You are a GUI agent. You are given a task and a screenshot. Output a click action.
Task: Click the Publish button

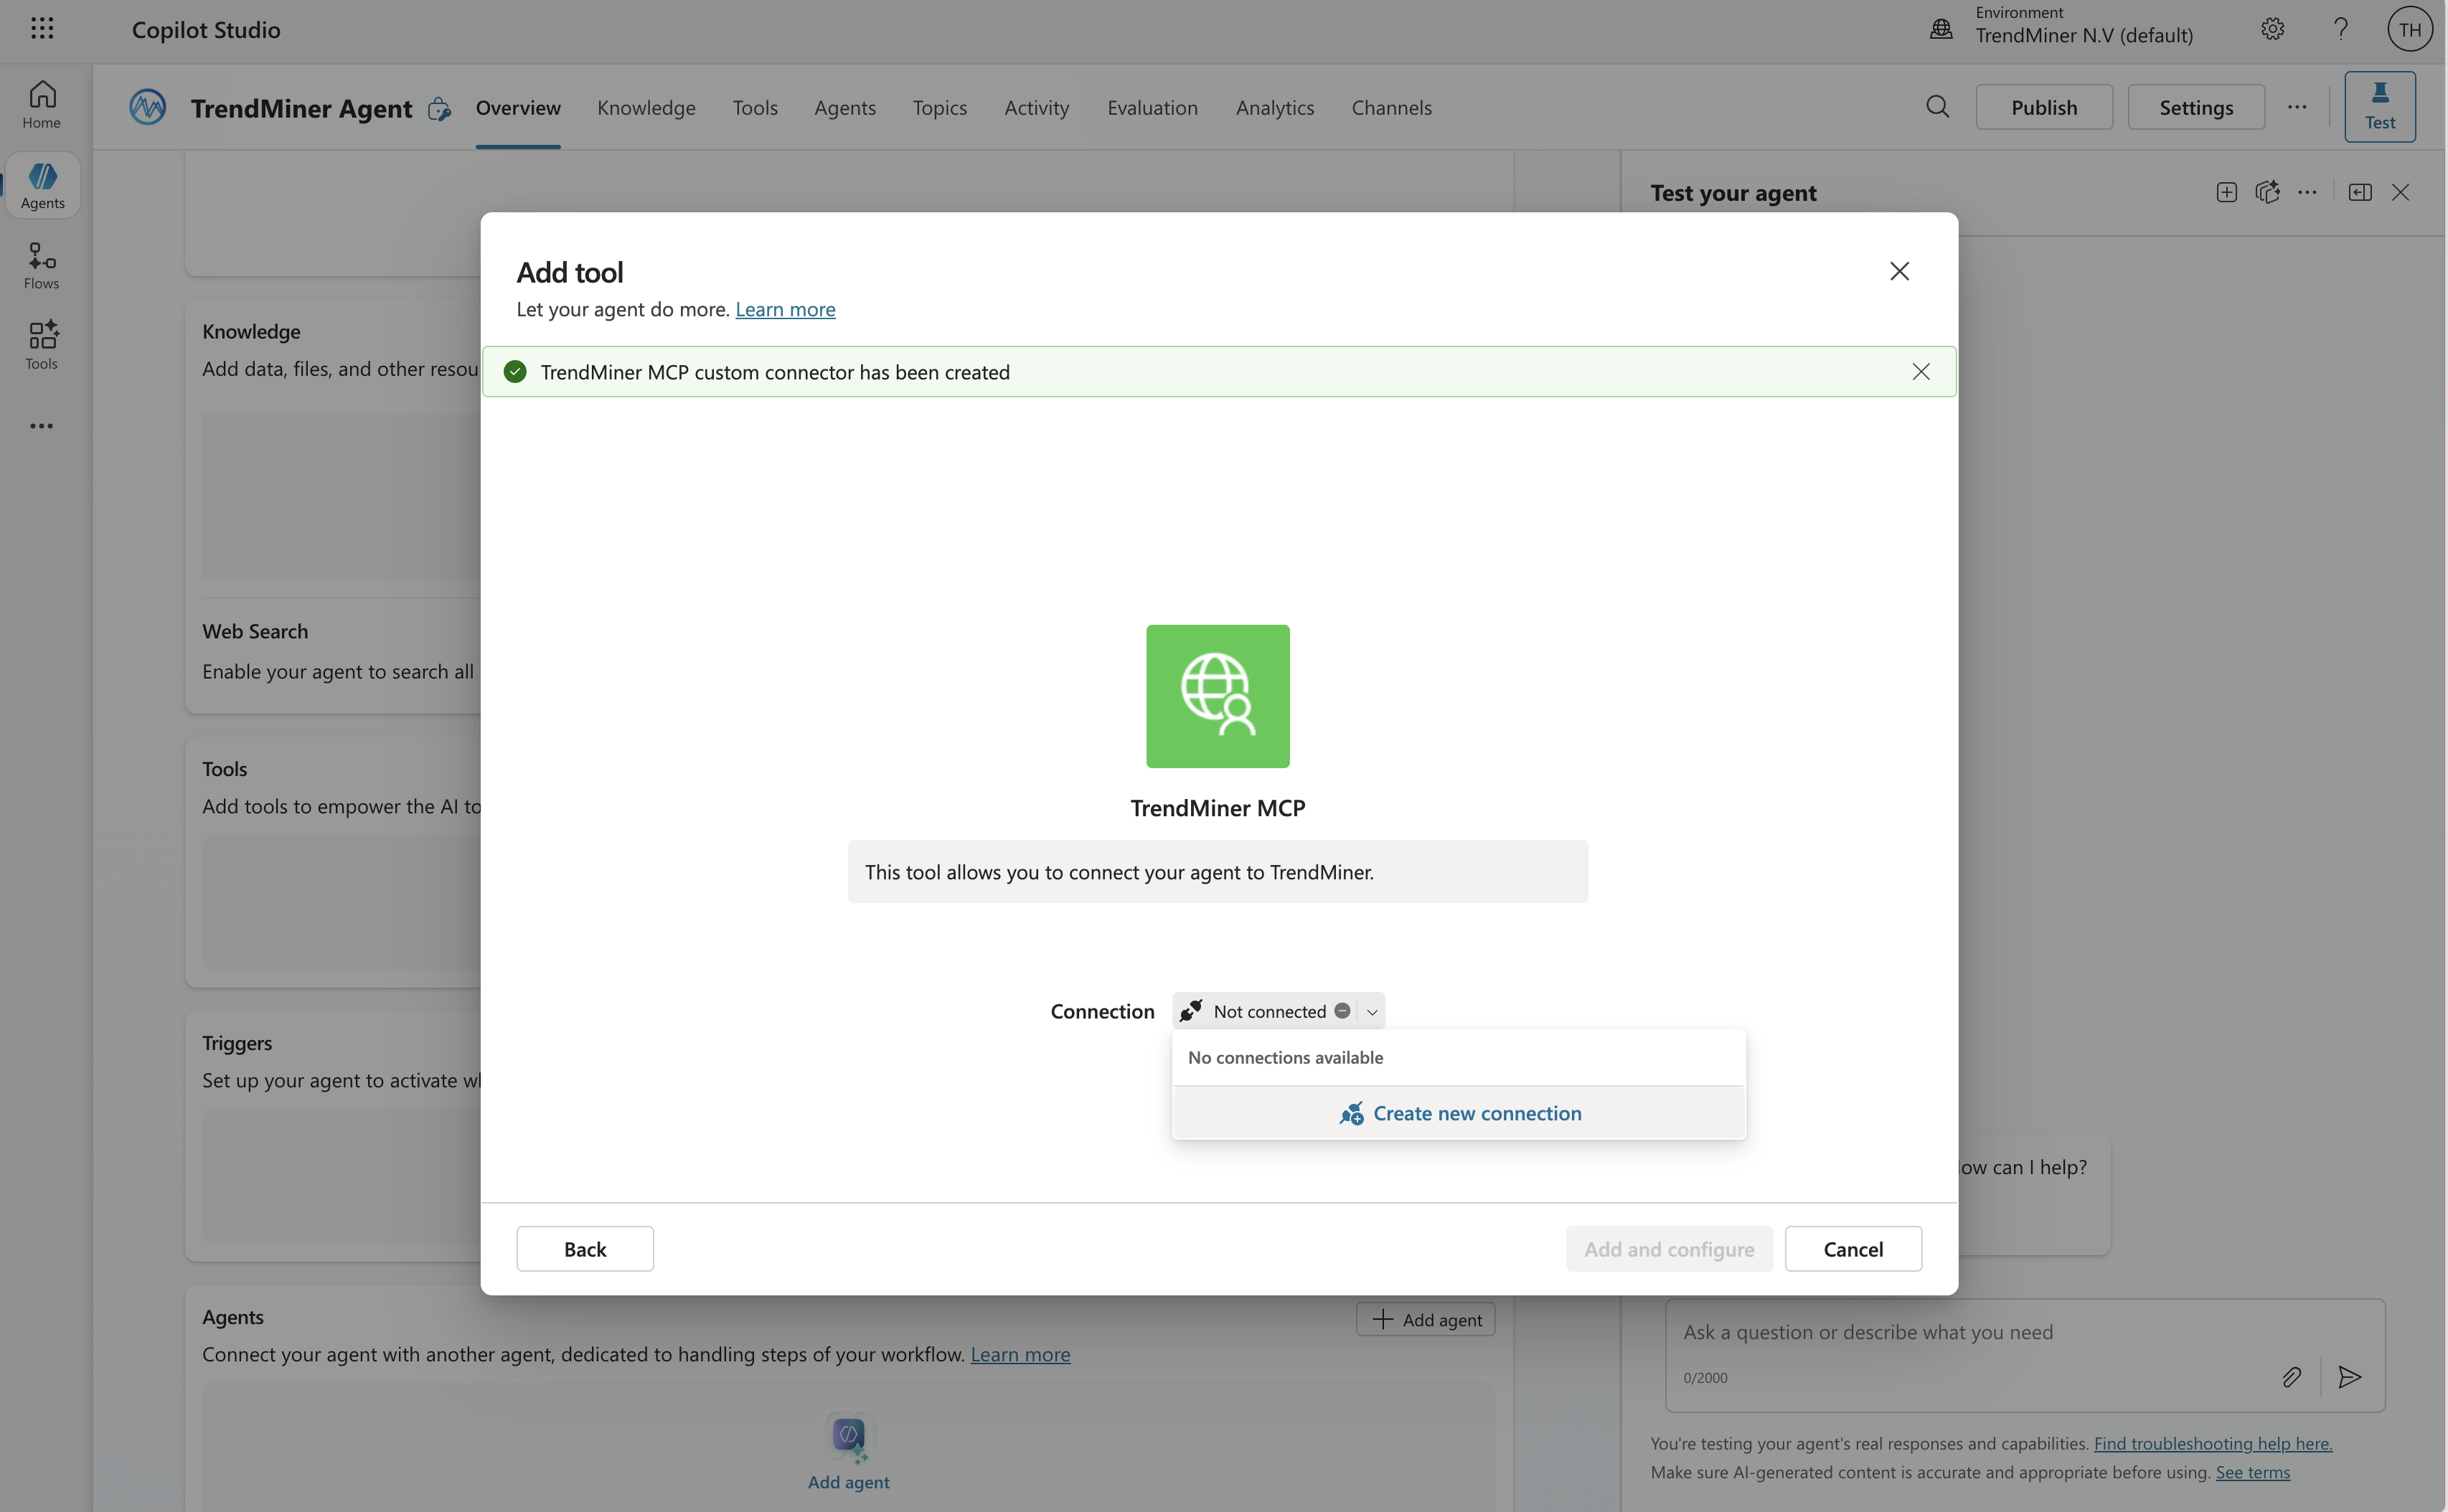[2044, 107]
